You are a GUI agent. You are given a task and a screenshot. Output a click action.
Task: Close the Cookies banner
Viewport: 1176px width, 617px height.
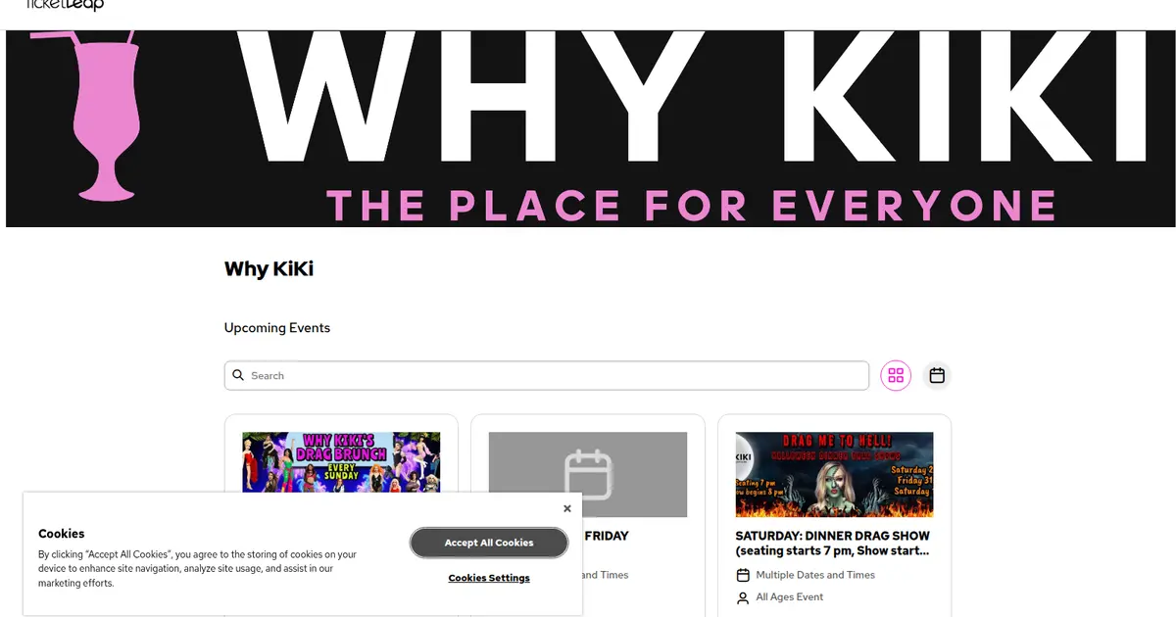(566, 508)
